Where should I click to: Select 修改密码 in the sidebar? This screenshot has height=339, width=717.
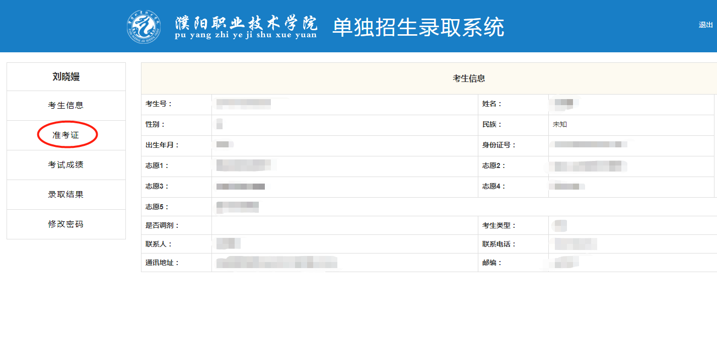tap(66, 224)
